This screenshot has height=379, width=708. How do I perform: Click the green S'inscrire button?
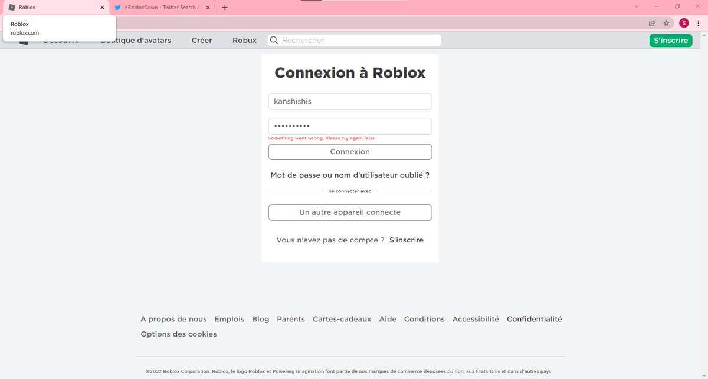[671, 40]
